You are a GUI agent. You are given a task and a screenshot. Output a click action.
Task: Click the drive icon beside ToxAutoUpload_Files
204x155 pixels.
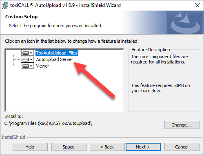(26, 53)
